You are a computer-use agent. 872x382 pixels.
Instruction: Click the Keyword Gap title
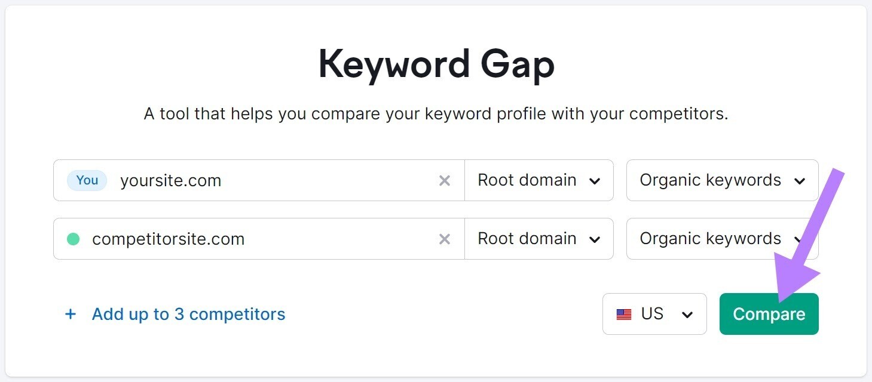point(436,64)
